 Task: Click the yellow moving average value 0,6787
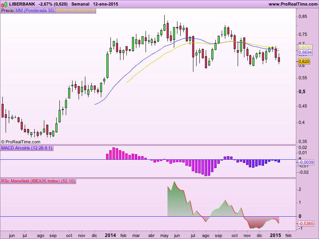[x=305, y=47]
